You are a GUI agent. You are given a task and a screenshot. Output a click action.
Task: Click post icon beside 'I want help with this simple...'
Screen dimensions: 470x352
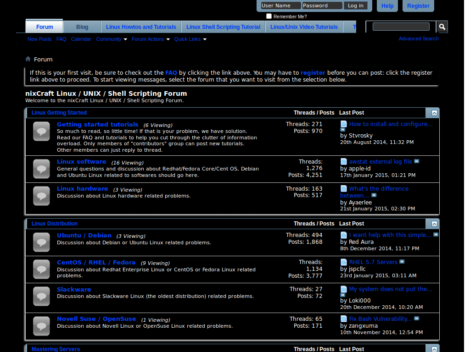coord(343,235)
